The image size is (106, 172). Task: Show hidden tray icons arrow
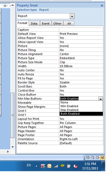point(36,166)
